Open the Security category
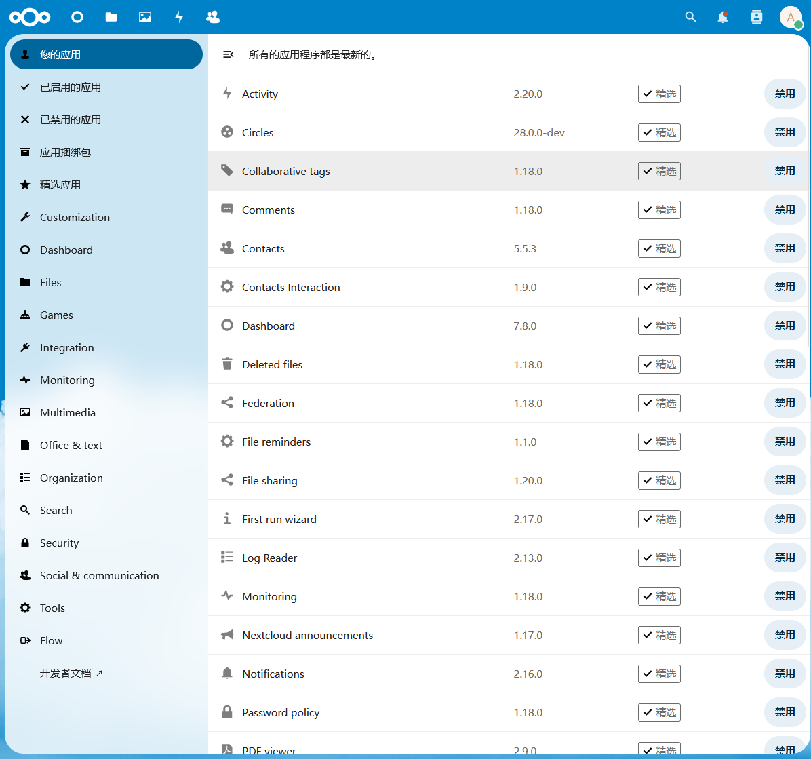 (x=106, y=543)
